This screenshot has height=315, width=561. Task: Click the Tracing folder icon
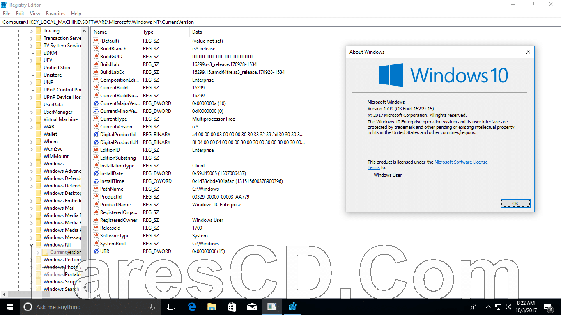39,31
